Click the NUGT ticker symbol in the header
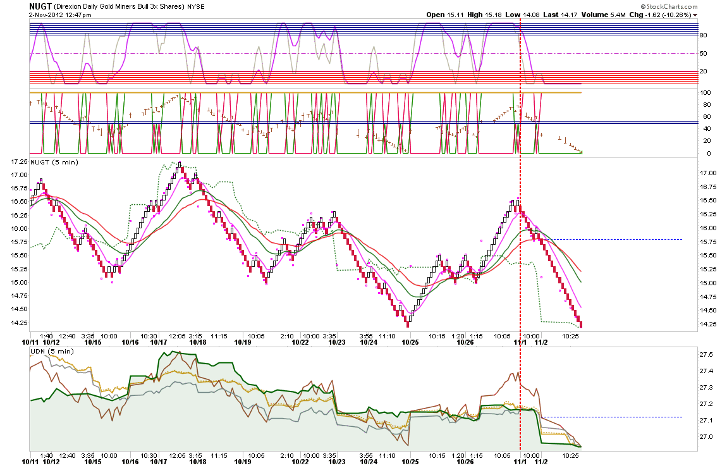The height and width of the screenshot is (468, 727). point(40,6)
